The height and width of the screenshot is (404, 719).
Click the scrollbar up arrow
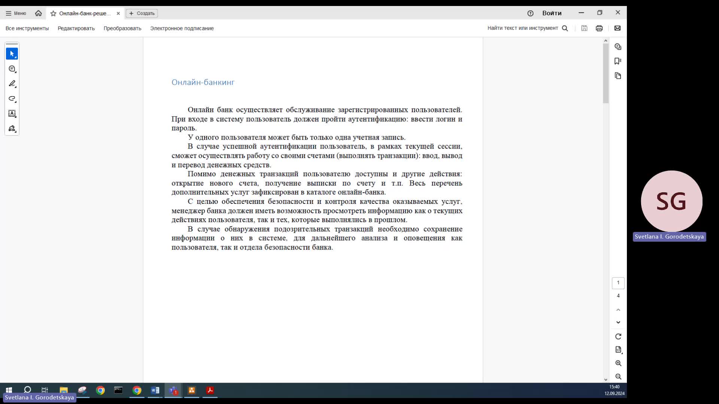pyautogui.click(x=606, y=40)
